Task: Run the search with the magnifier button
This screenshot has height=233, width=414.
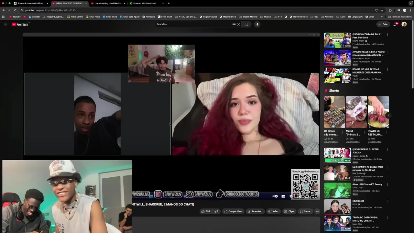Action: click(x=246, y=24)
